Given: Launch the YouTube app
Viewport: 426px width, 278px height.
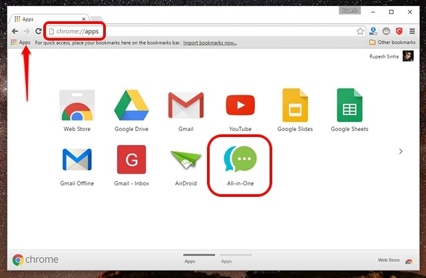Looking at the screenshot, I should click(240, 105).
